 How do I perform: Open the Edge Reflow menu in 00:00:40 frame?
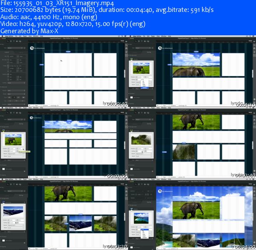[9, 36]
